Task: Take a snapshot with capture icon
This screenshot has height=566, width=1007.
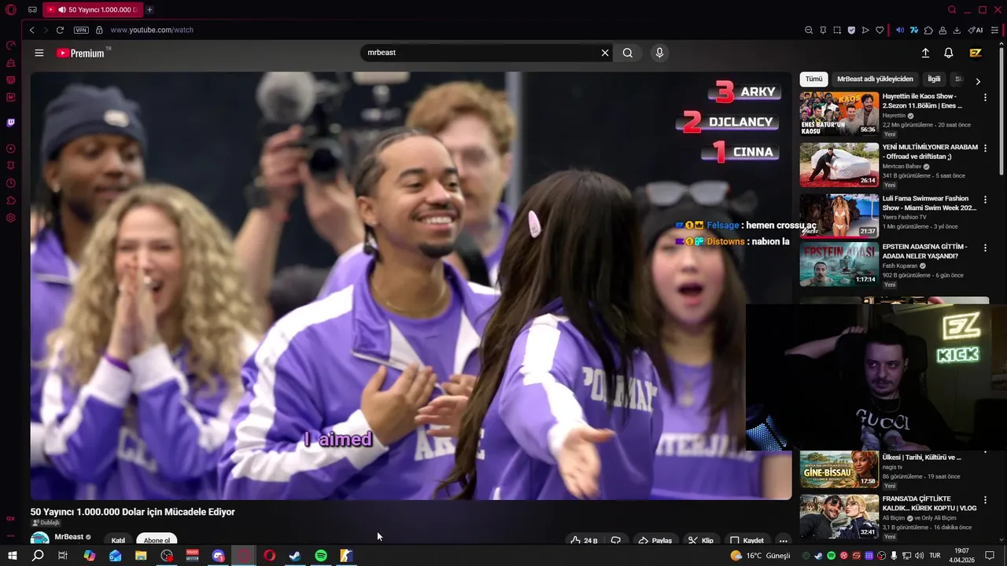Action: (836, 30)
